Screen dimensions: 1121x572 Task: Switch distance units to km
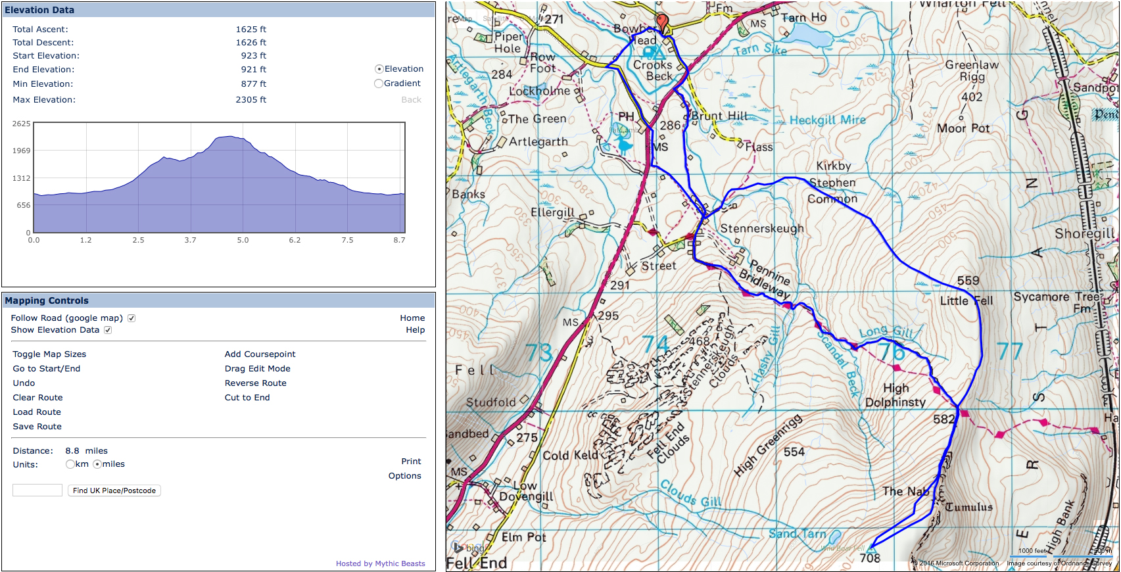[70, 464]
